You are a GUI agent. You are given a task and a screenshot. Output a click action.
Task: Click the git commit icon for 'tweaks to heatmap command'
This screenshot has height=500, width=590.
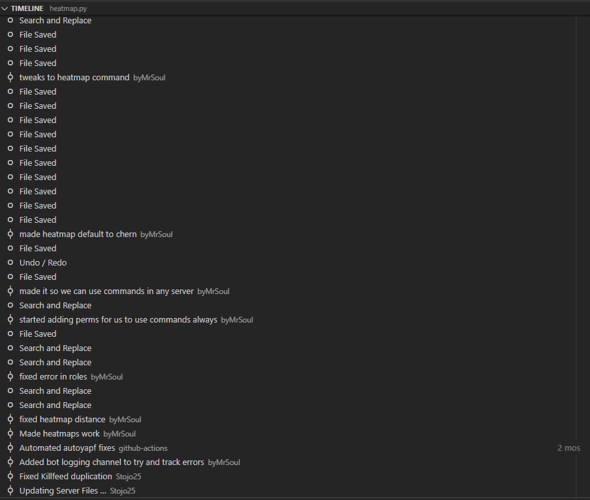click(10, 77)
